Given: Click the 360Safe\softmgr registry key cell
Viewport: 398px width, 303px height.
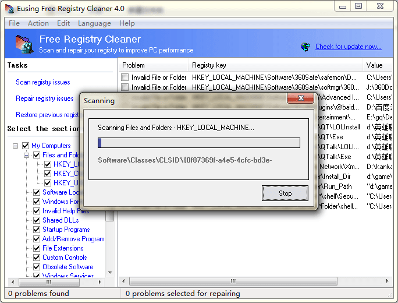Looking at the screenshot, I should point(275,87).
